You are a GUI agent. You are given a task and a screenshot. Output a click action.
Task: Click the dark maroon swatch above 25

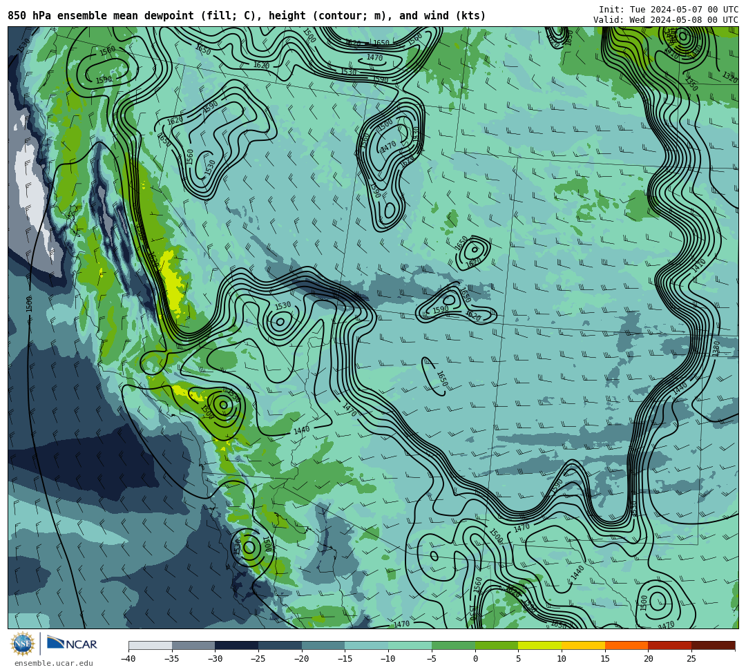tap(713, 645)
